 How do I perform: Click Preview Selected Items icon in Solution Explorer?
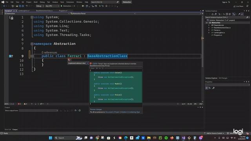click(242, 14)
